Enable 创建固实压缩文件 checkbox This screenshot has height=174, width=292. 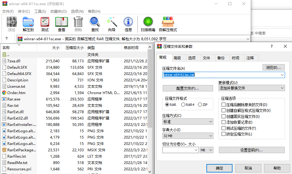coord(223,117)
